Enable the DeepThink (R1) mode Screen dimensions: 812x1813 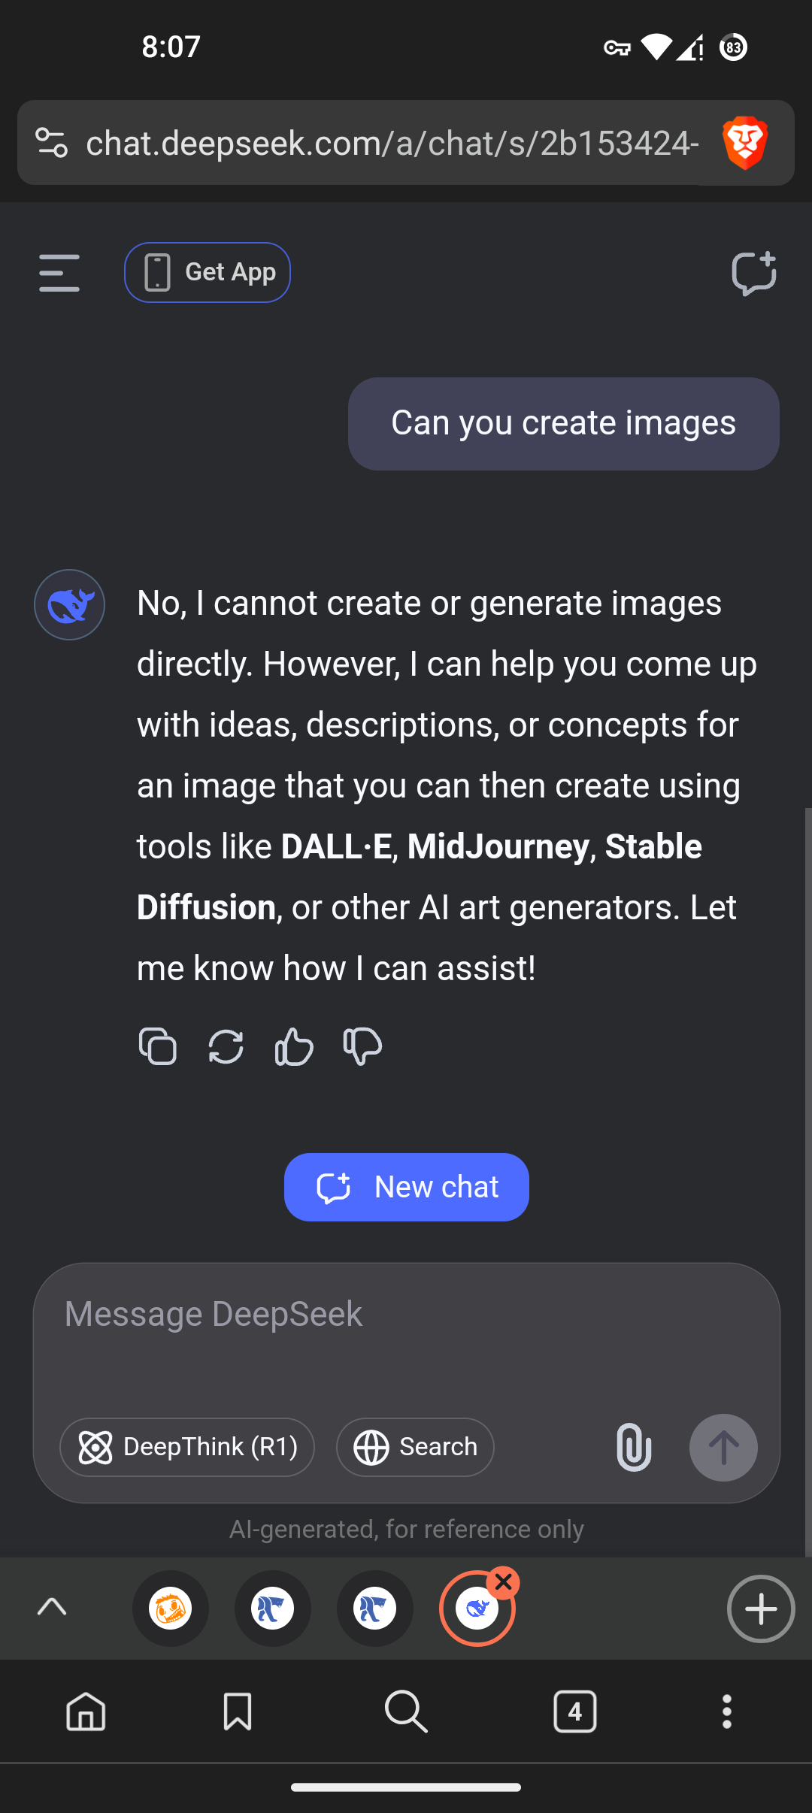click(186, 1447)
